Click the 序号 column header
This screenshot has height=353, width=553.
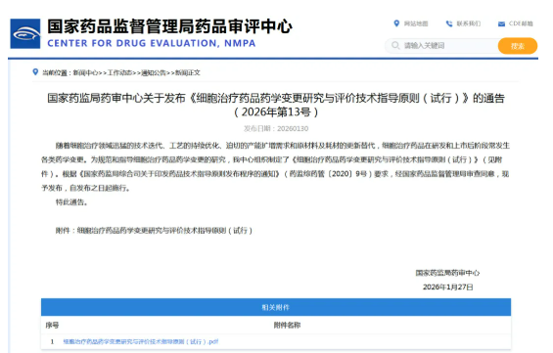click(52, 326)
